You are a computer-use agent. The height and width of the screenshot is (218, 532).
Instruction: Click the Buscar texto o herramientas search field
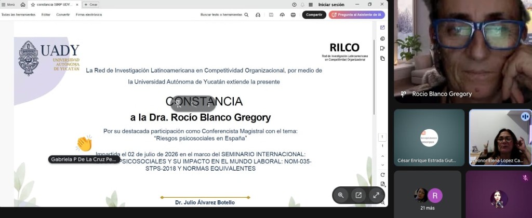[x=224, y=15]
